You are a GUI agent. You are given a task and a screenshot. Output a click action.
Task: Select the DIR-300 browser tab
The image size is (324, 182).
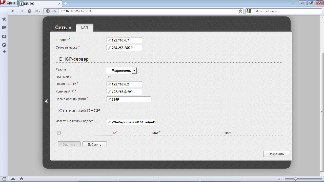[40, 4]
